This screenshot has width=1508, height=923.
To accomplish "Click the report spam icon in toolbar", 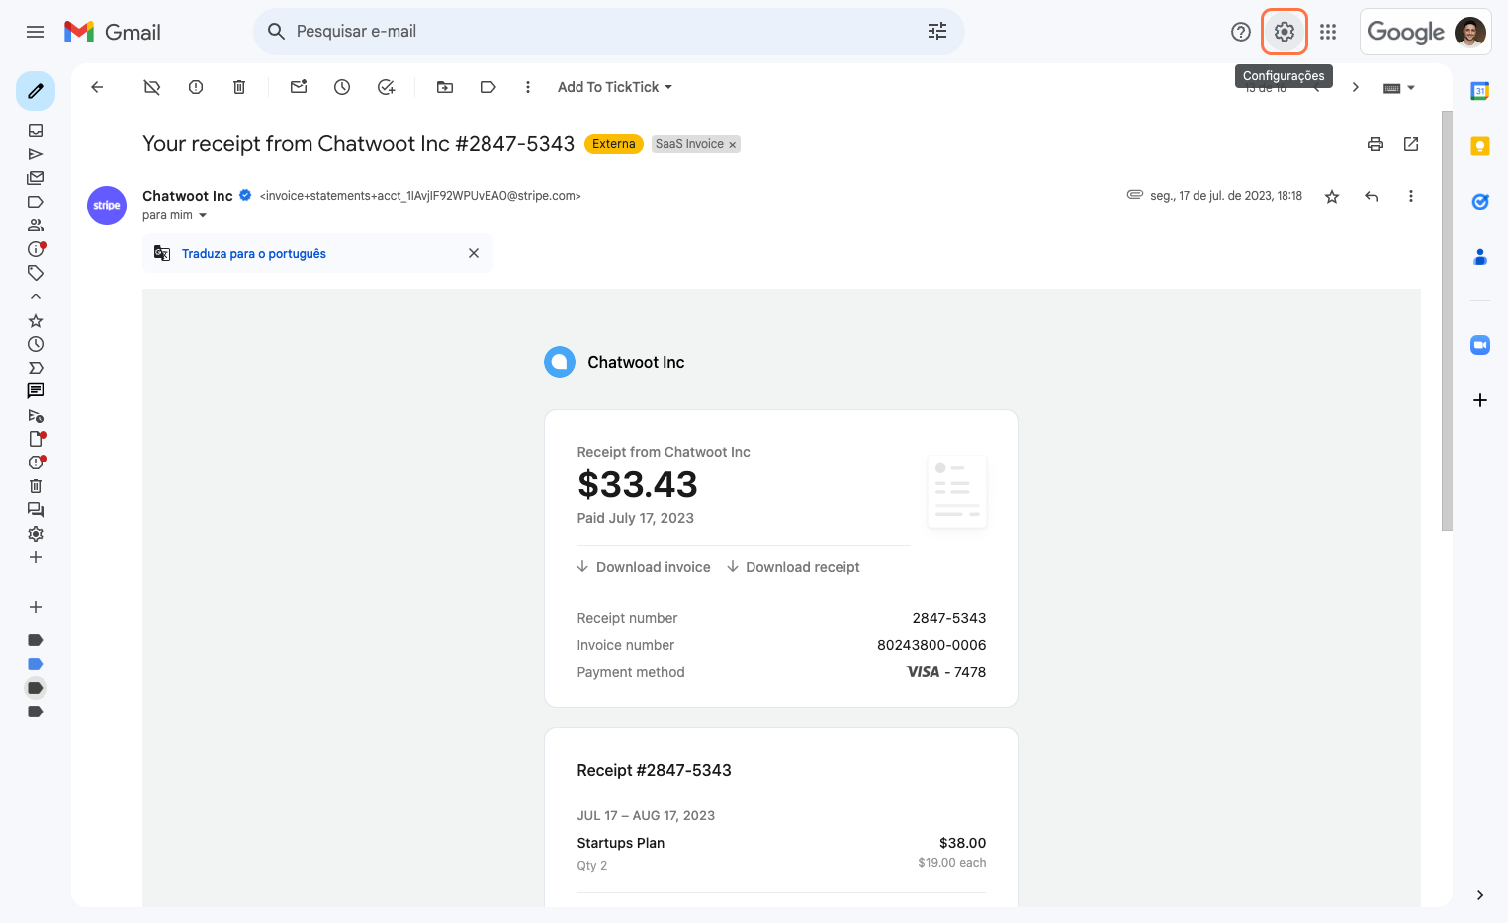I will pyautogui.click(x=196, y=87).
